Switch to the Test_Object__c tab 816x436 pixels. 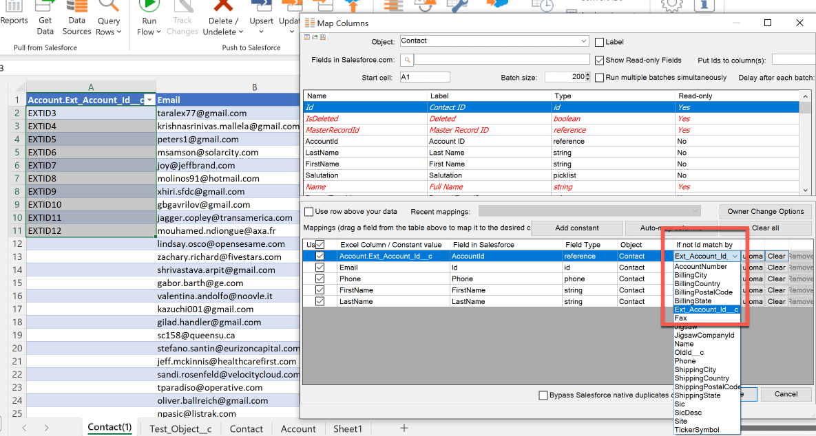(x=180, y=428)
